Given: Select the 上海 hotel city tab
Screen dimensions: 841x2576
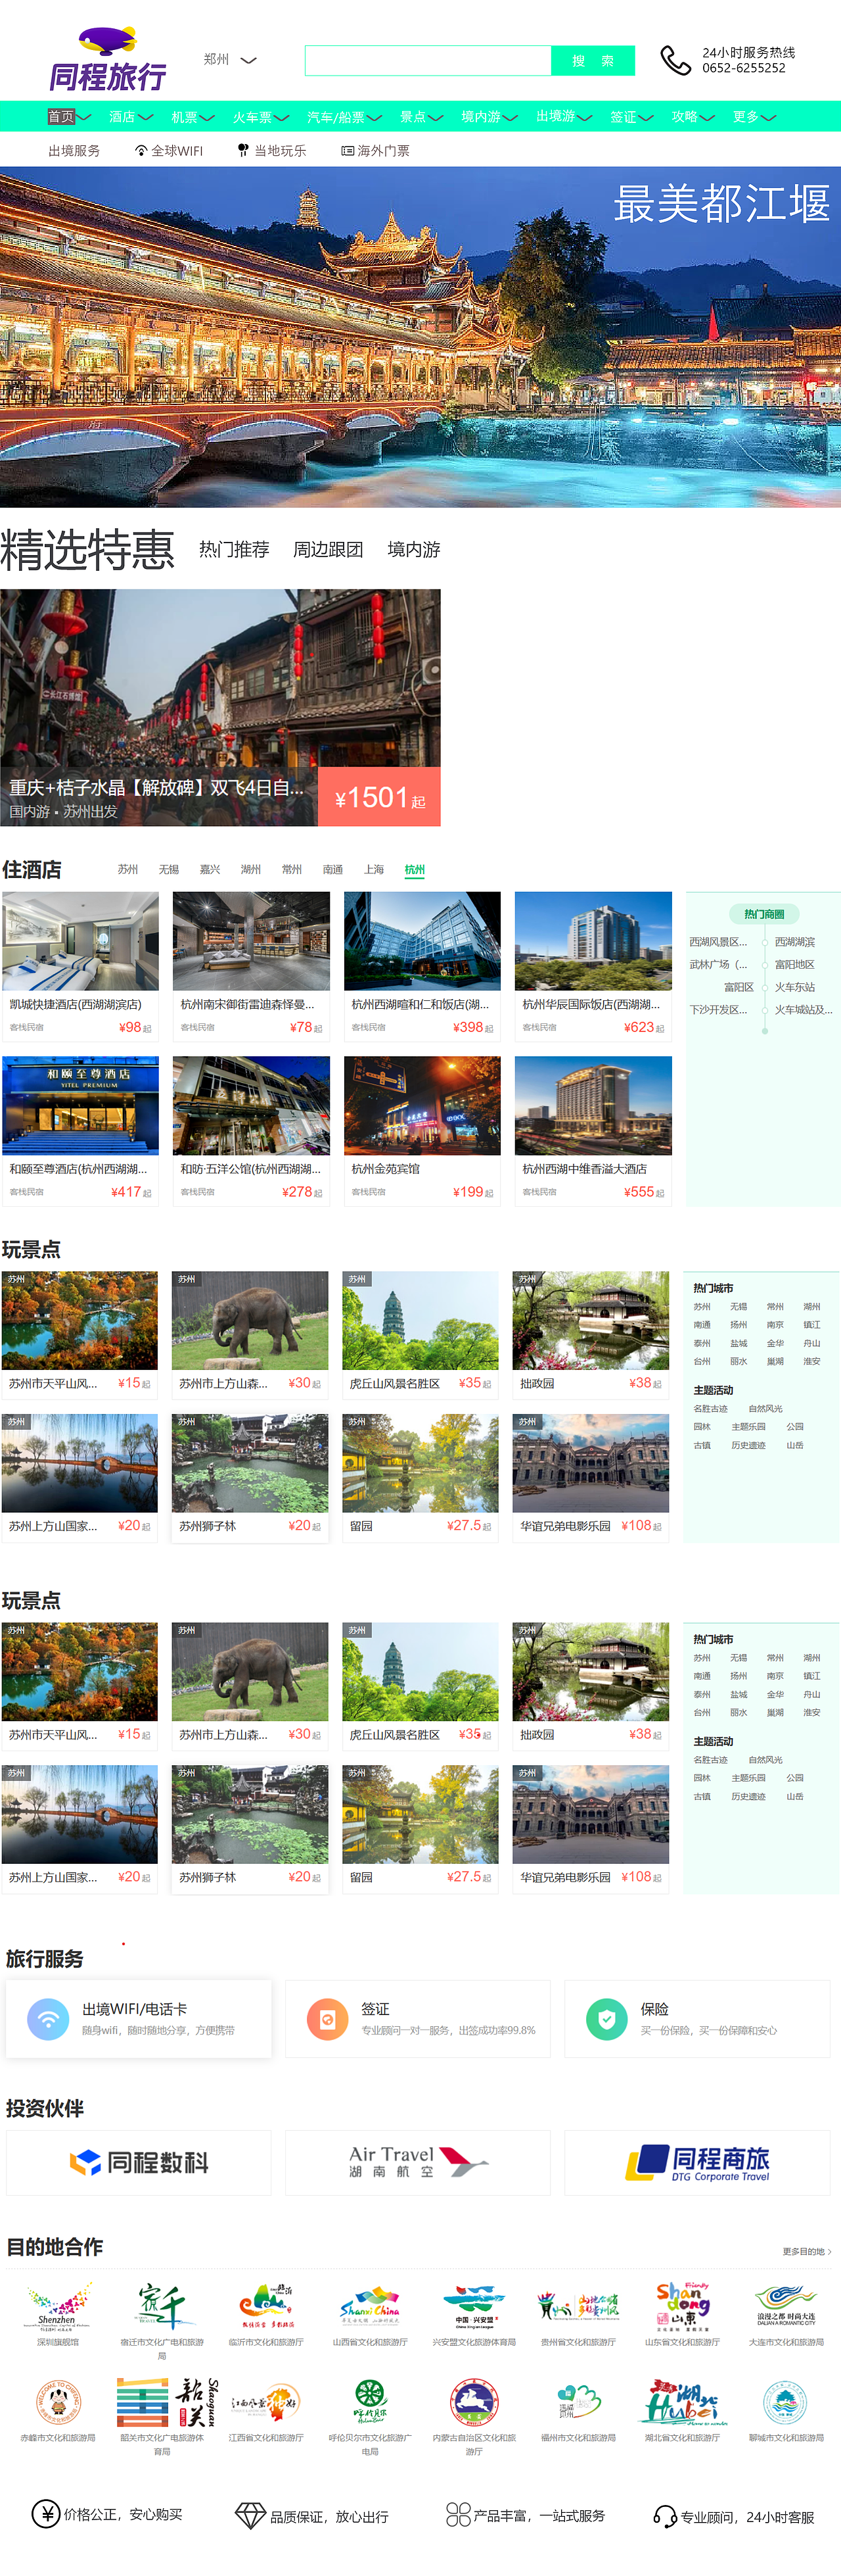Looking at the screenshot, I should pyautogui.click(x=374, y=869).
